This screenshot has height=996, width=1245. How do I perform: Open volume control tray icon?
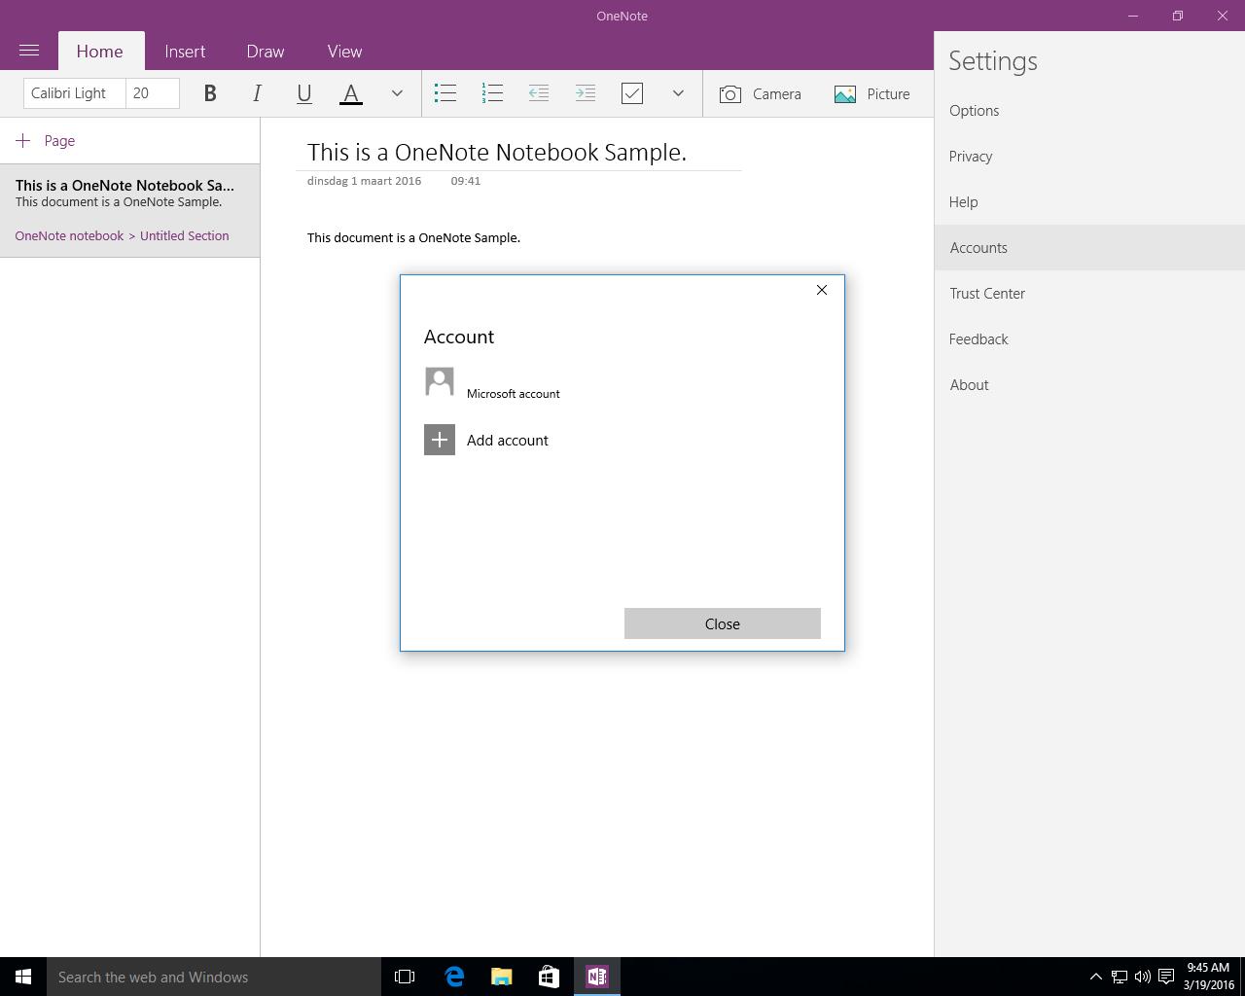point(1143,977)
